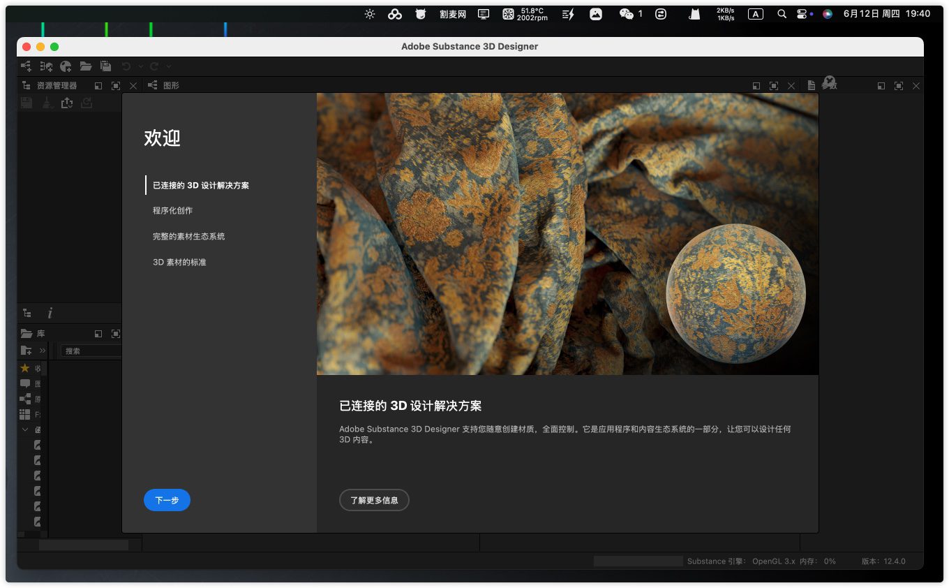949x588 pixels.
Task: Maximize the 参数 panel
Action: tap(899, 86)
